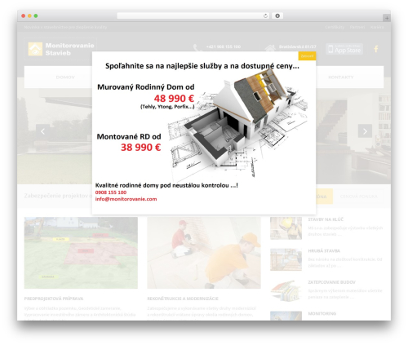The image size is (408, 345).
Task: Click the red close window dot
Action: click(24, 16)
